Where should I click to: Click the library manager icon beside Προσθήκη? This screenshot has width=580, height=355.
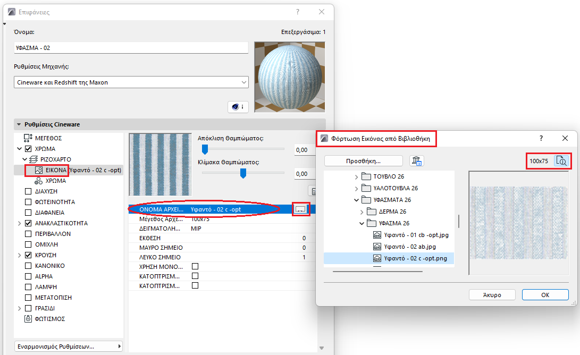416,161
